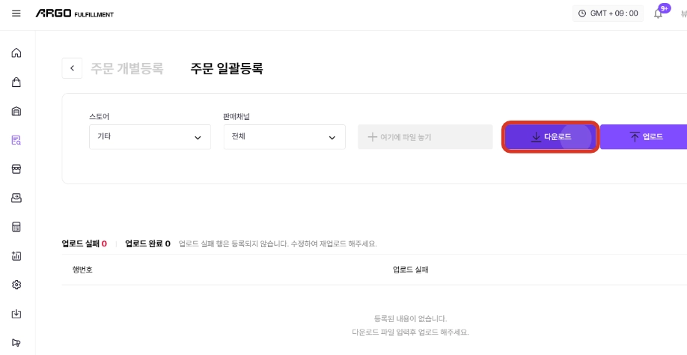Open the store sidebar icon

pos(16,169)
